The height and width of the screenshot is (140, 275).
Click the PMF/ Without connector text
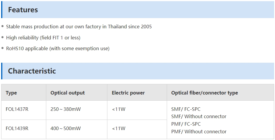(x=199, y=132)
